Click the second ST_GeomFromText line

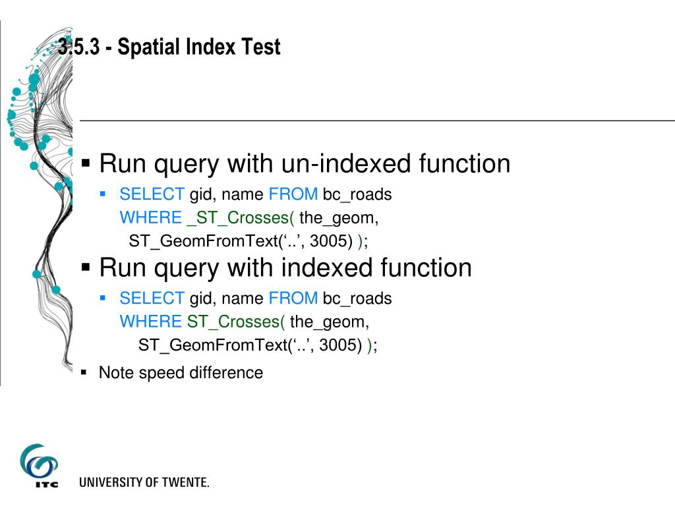(x=258, y=345)
